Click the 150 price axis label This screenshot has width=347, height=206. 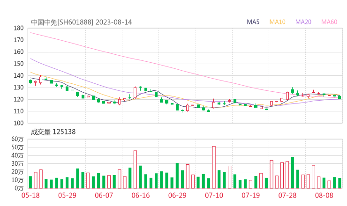point(19,64)
